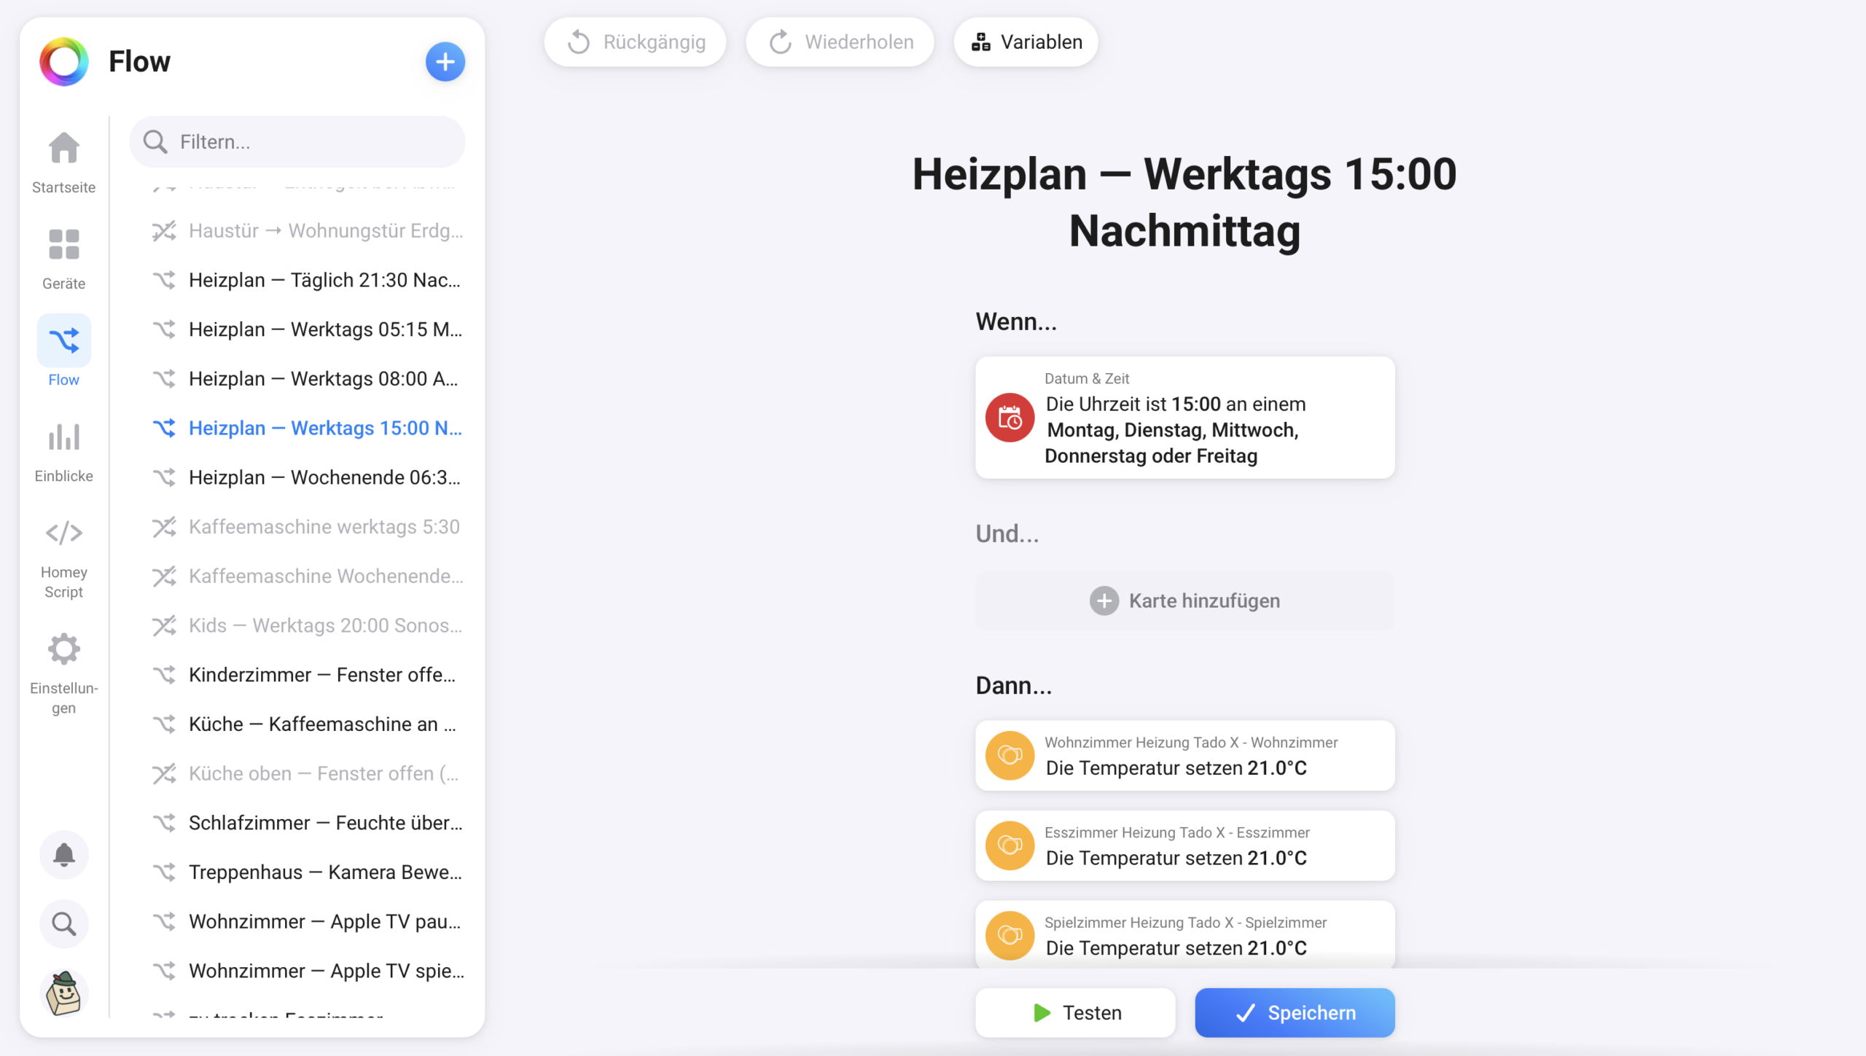Select flow Wohnzimmer — Apple TV pau...
The image size is (1866, 1056).
coord(307,921)
